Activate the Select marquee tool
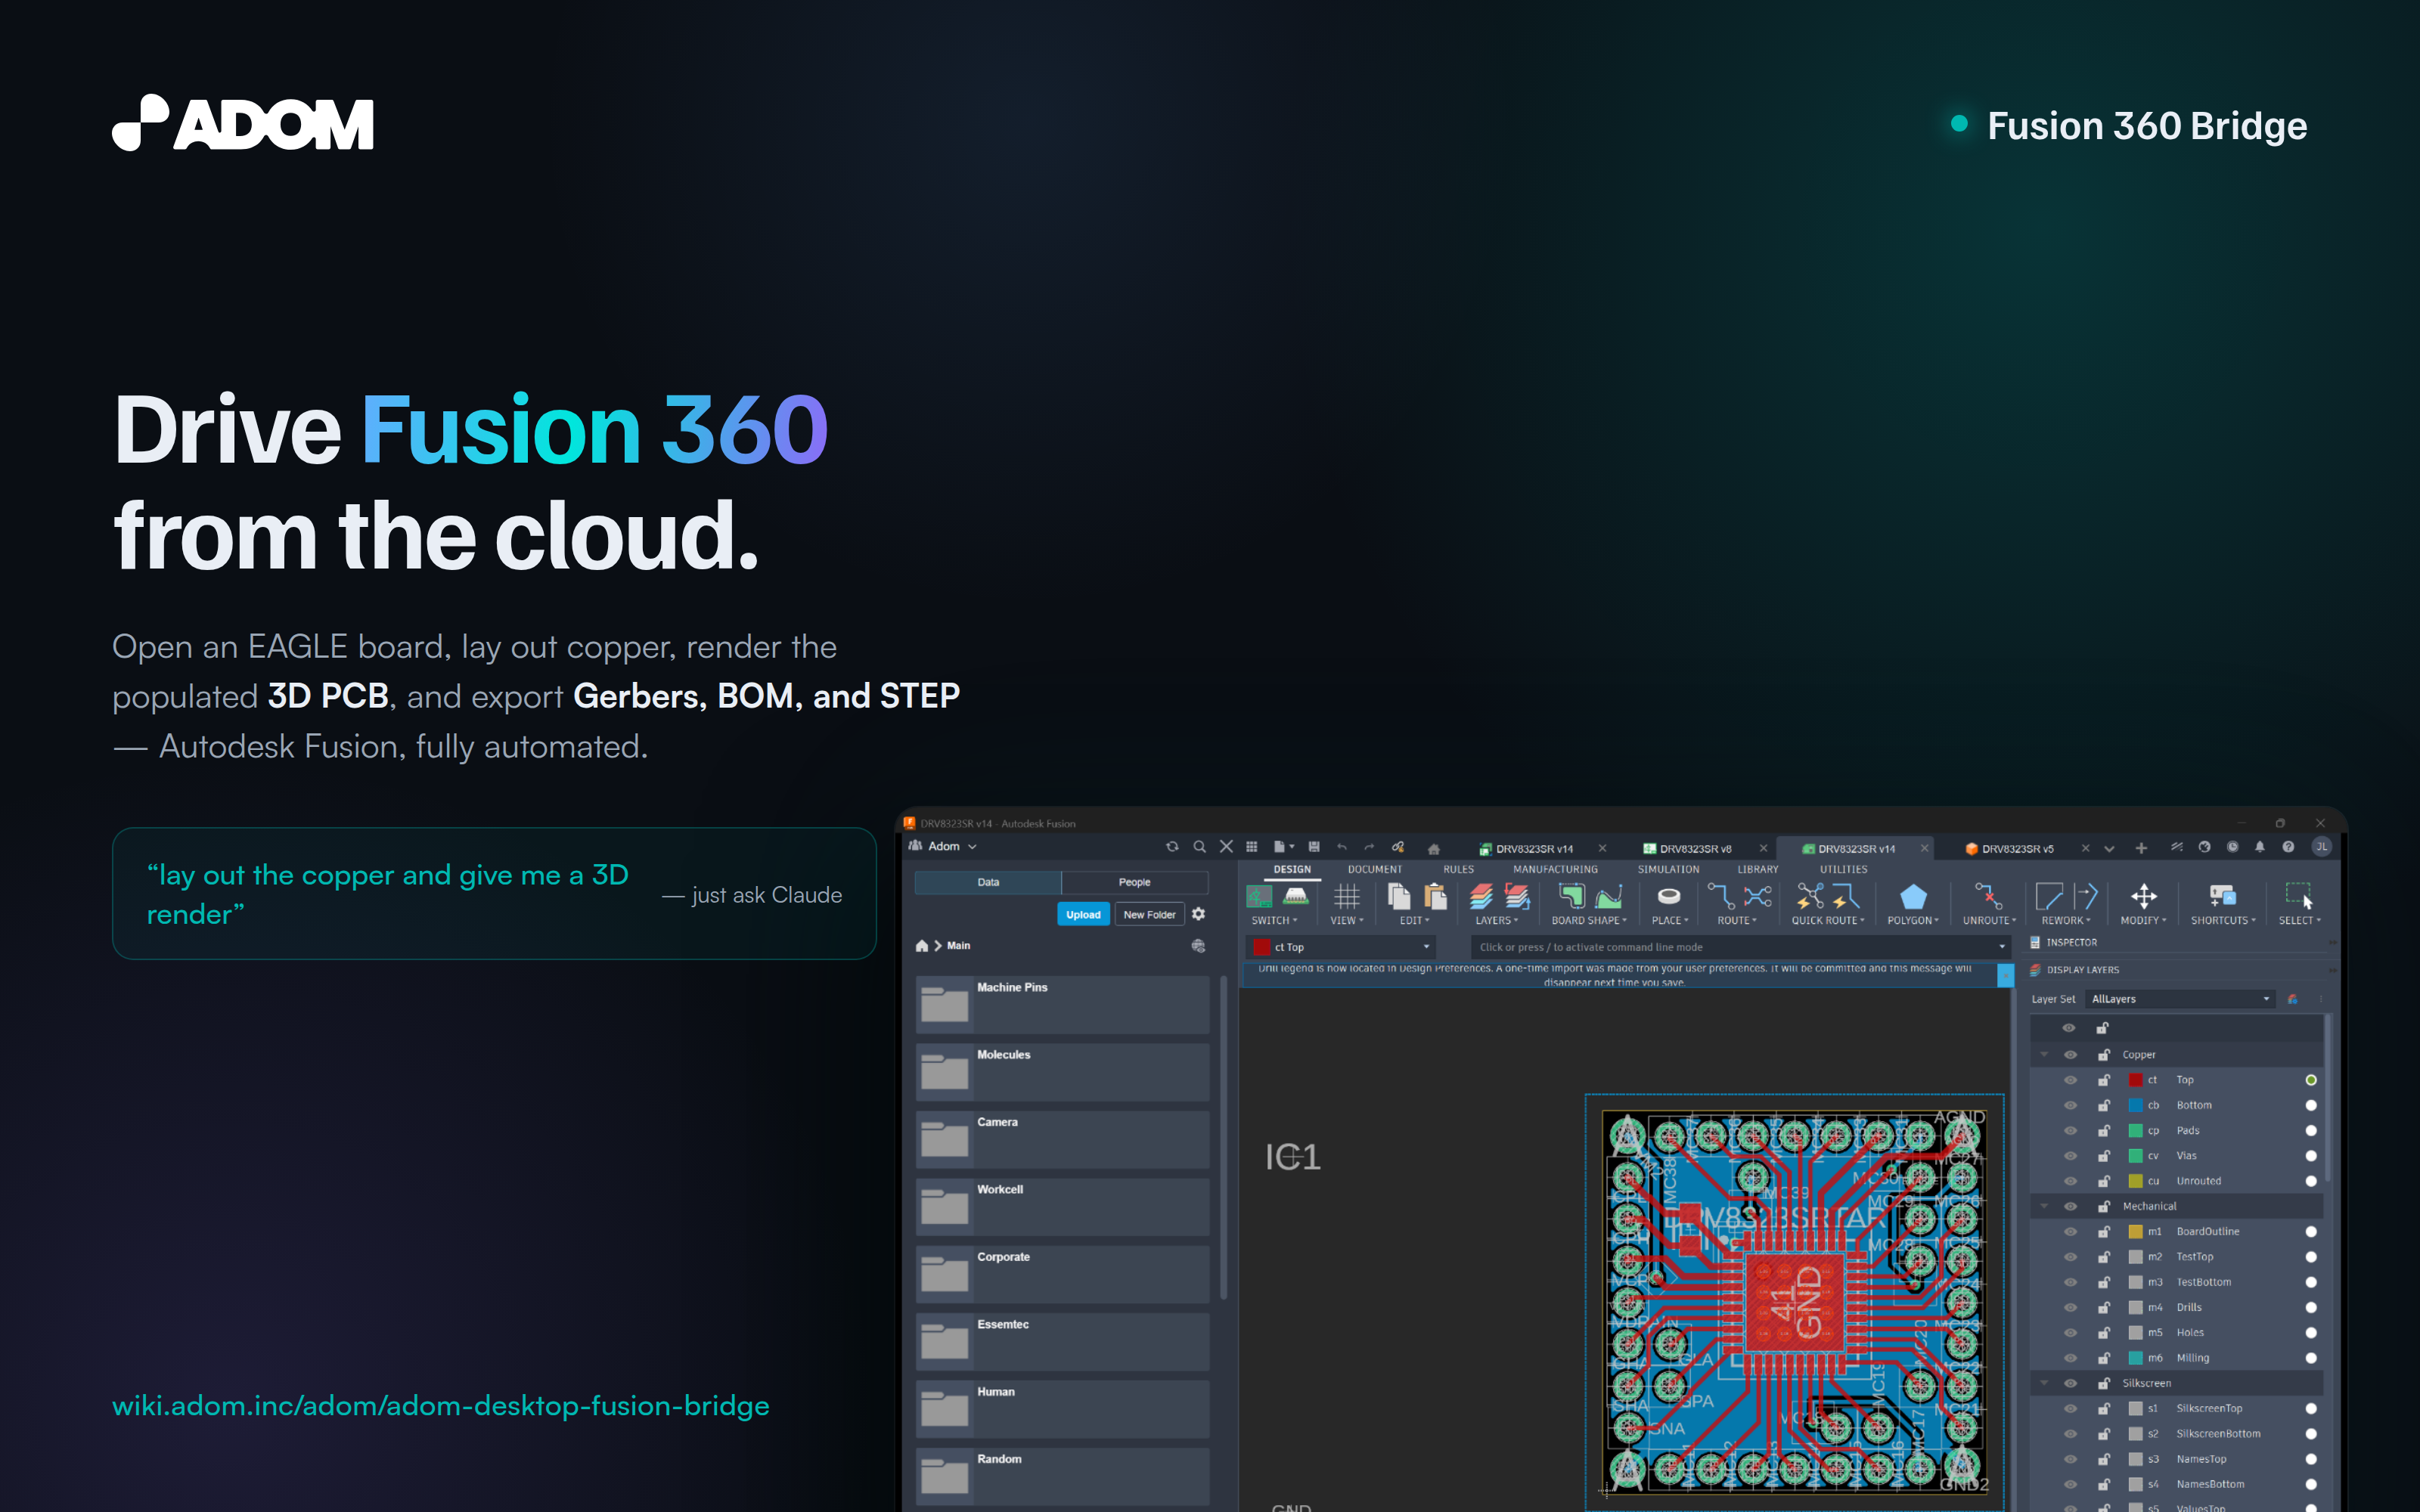The image size is (2420, 1512). [2299, 896]
